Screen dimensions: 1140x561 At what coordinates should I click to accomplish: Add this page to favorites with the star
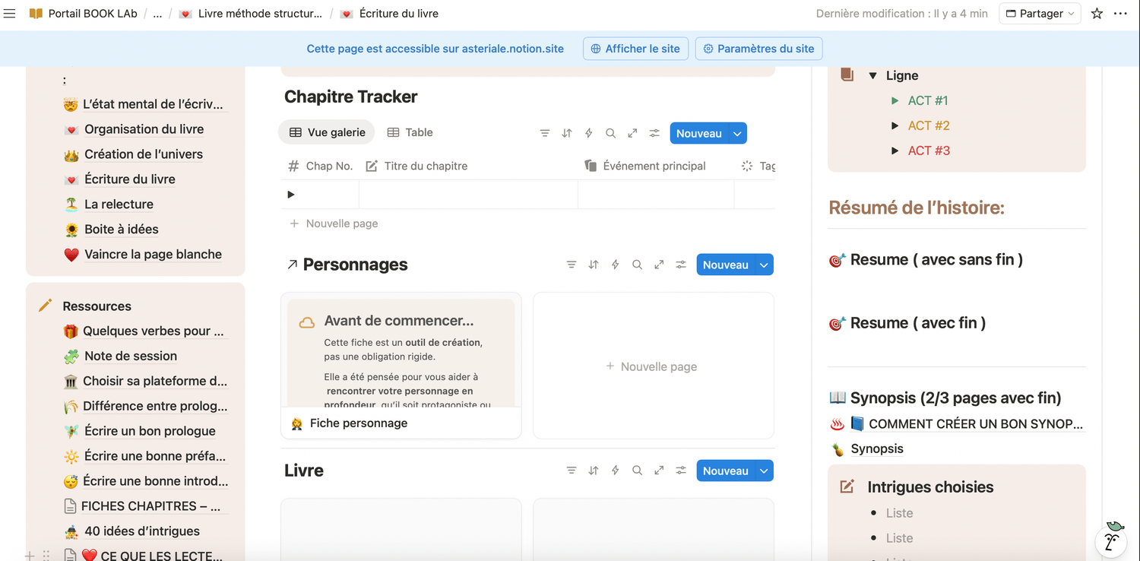pos(1097,14)
